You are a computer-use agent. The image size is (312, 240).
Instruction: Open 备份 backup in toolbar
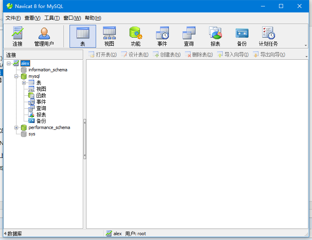point(242,36)
